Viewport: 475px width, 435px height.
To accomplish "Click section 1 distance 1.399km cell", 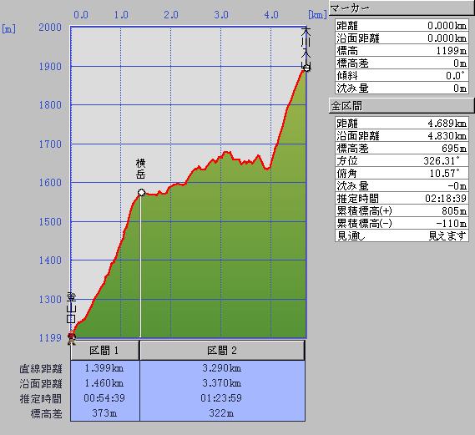I will click(105, 368).
